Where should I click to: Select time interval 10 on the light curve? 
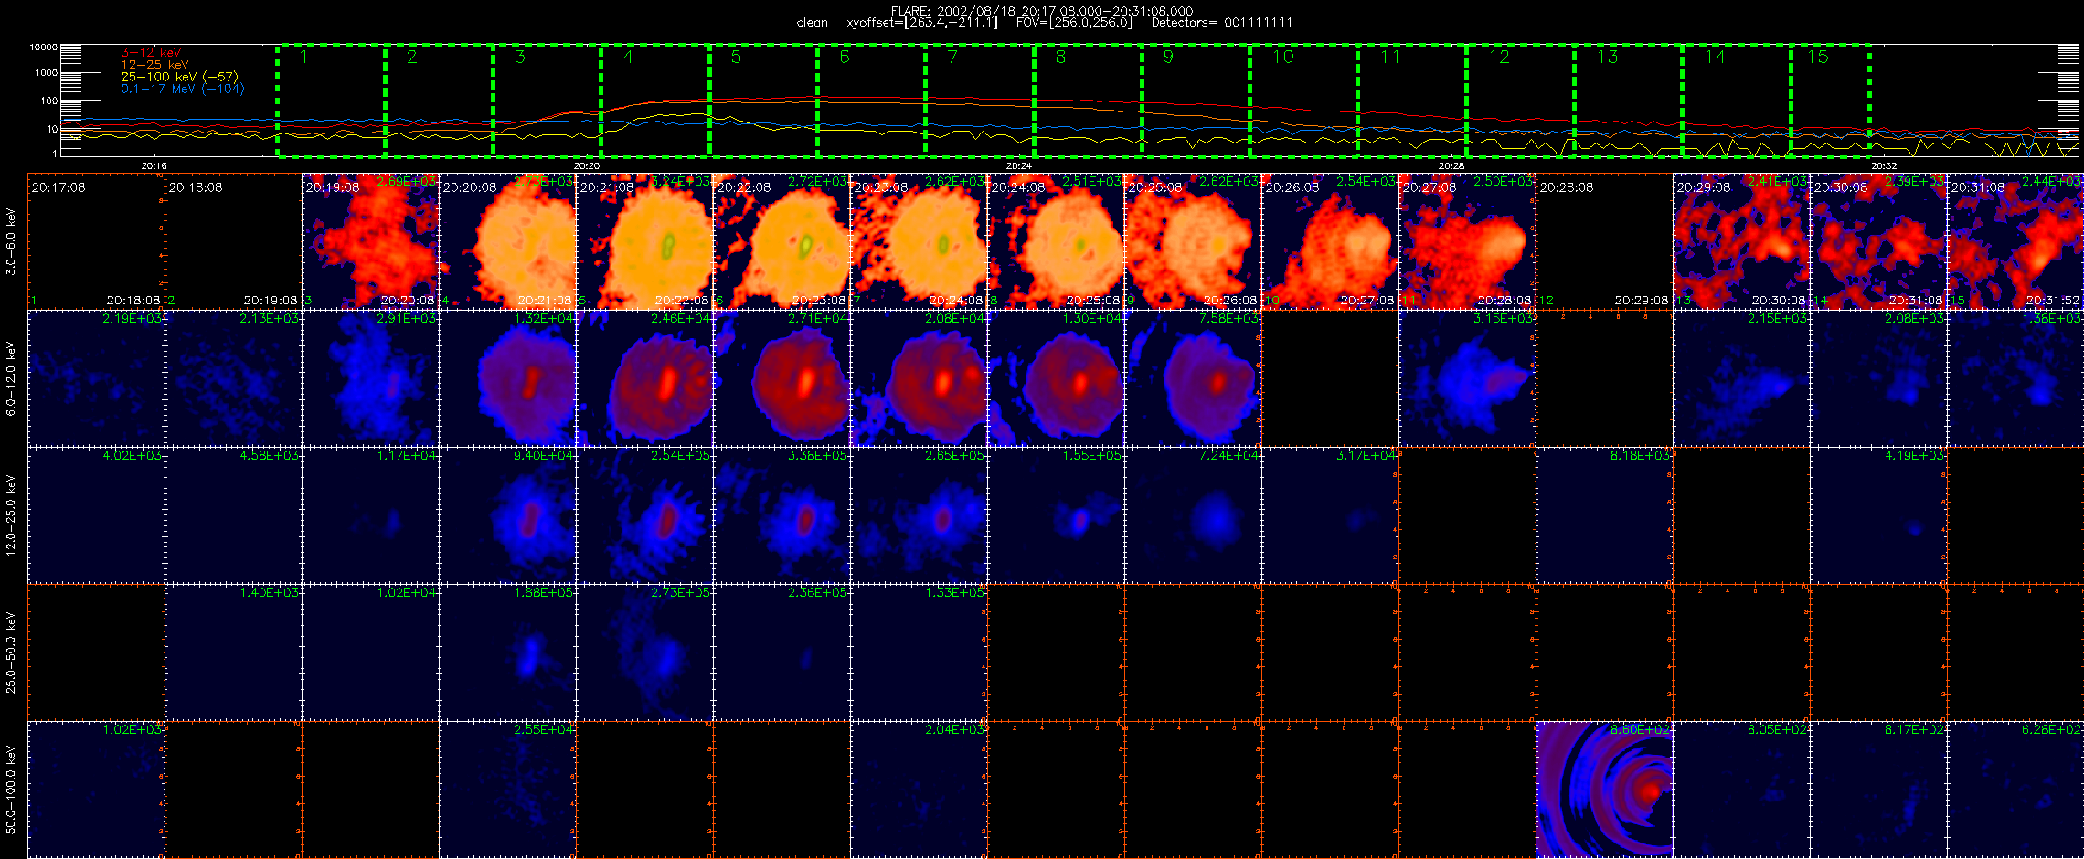(x=1304, y=100)
